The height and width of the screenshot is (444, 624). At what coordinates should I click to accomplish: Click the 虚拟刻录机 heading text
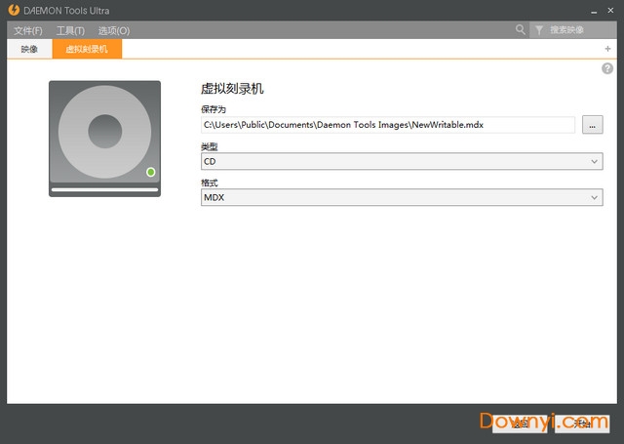(232, 89)
